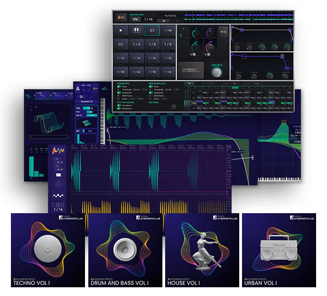327x296 pixels.
Task: Select sequencer pattern row 04
Action: click(194, 108)
